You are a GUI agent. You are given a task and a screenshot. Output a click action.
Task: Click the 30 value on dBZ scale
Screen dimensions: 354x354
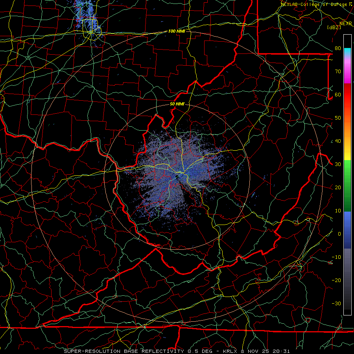[x=338, y=164]
